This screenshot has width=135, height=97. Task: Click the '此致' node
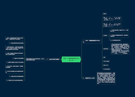pyautogui.click(x=104, y=57)
